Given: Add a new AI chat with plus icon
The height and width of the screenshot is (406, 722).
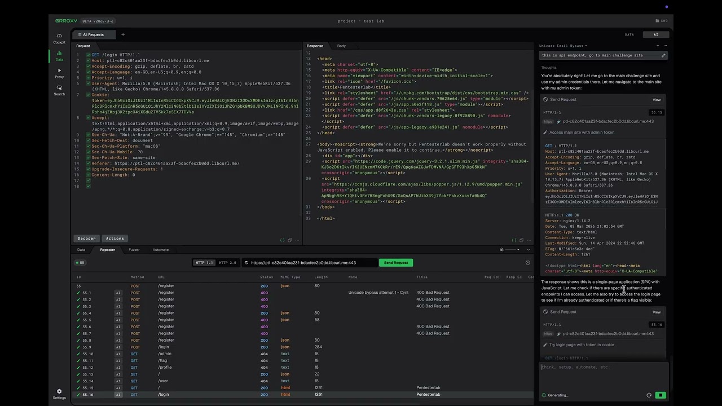Looking at the screenshot, I should pos(658,46).
